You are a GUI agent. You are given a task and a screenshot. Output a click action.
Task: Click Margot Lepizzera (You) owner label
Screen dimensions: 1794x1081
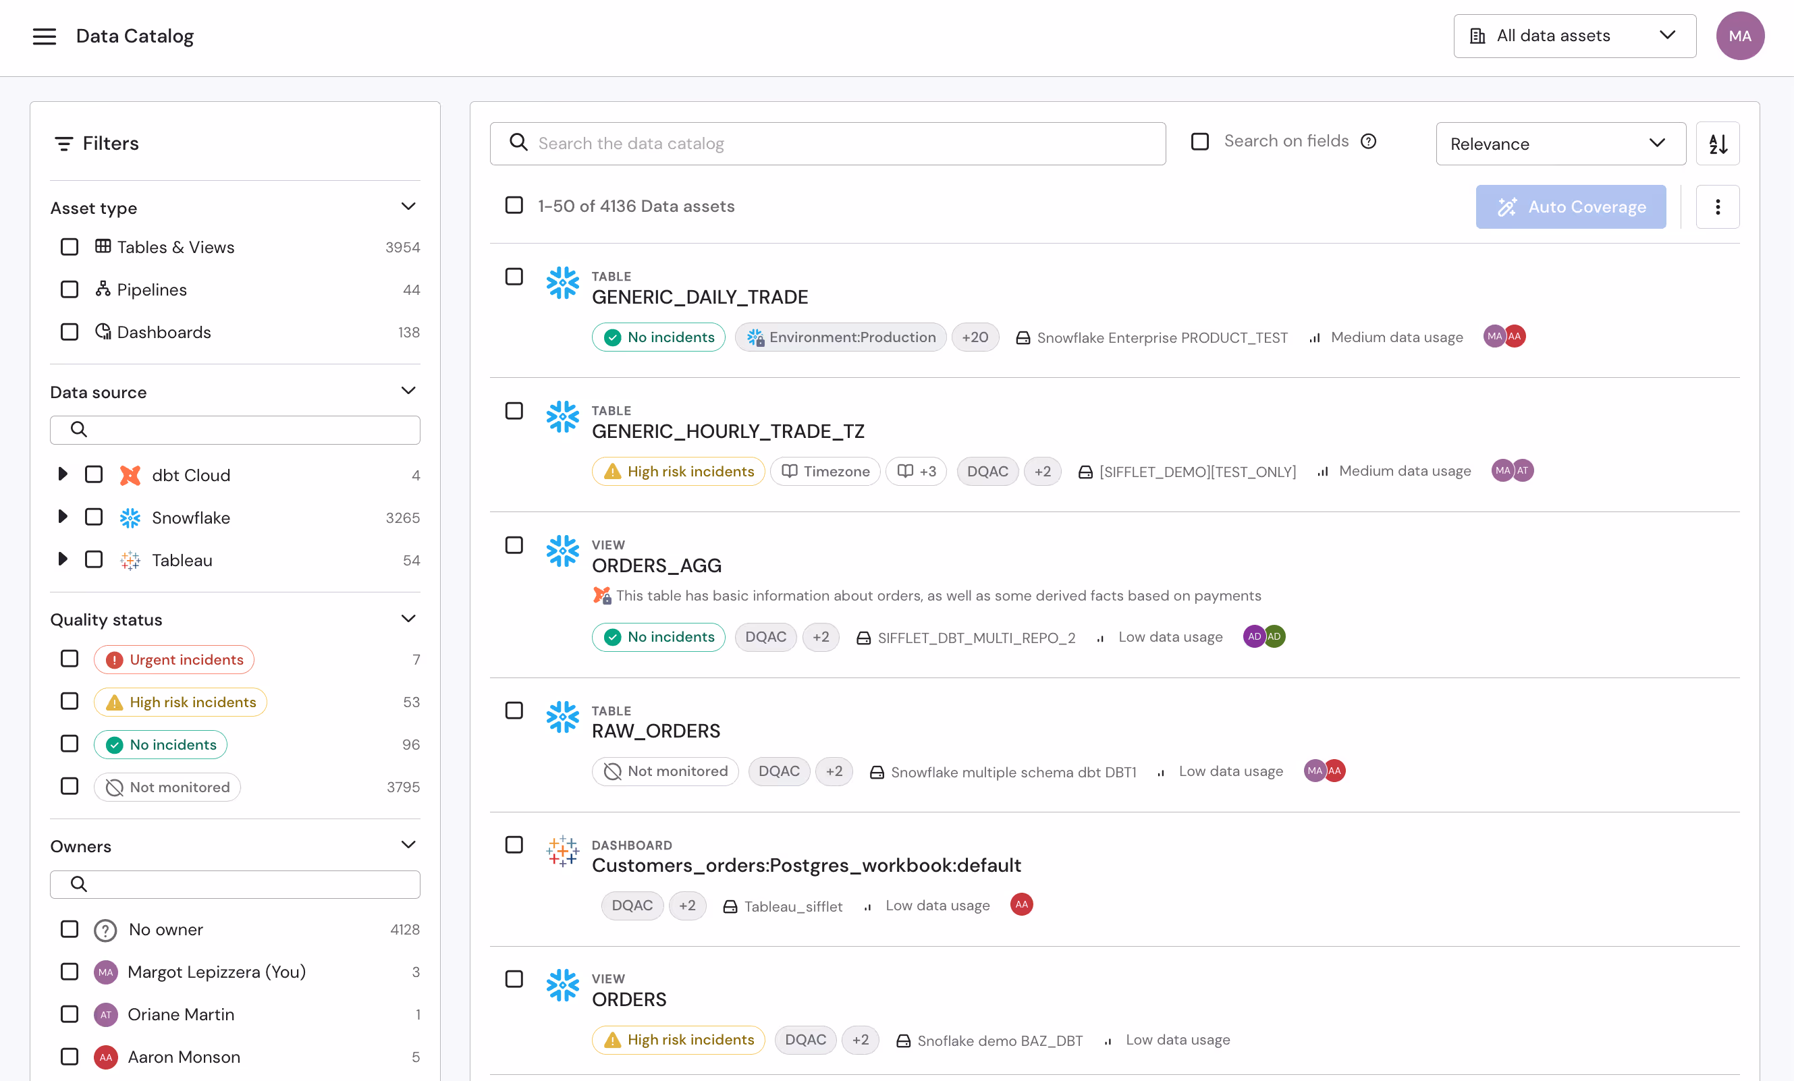216,972
